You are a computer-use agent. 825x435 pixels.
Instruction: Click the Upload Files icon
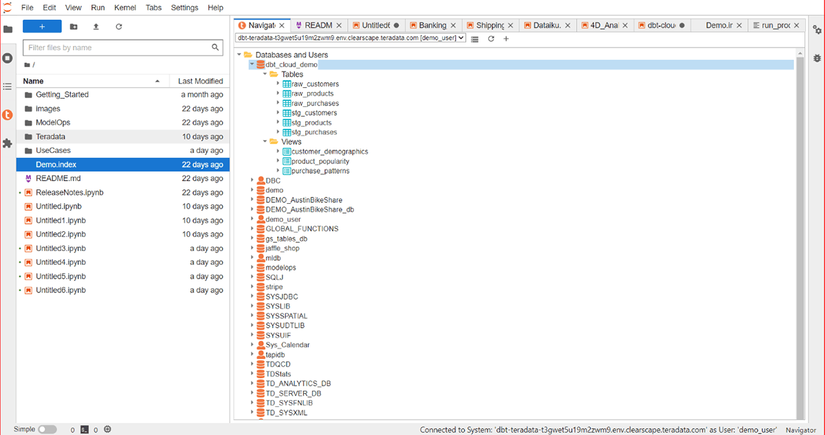[96, 26]
